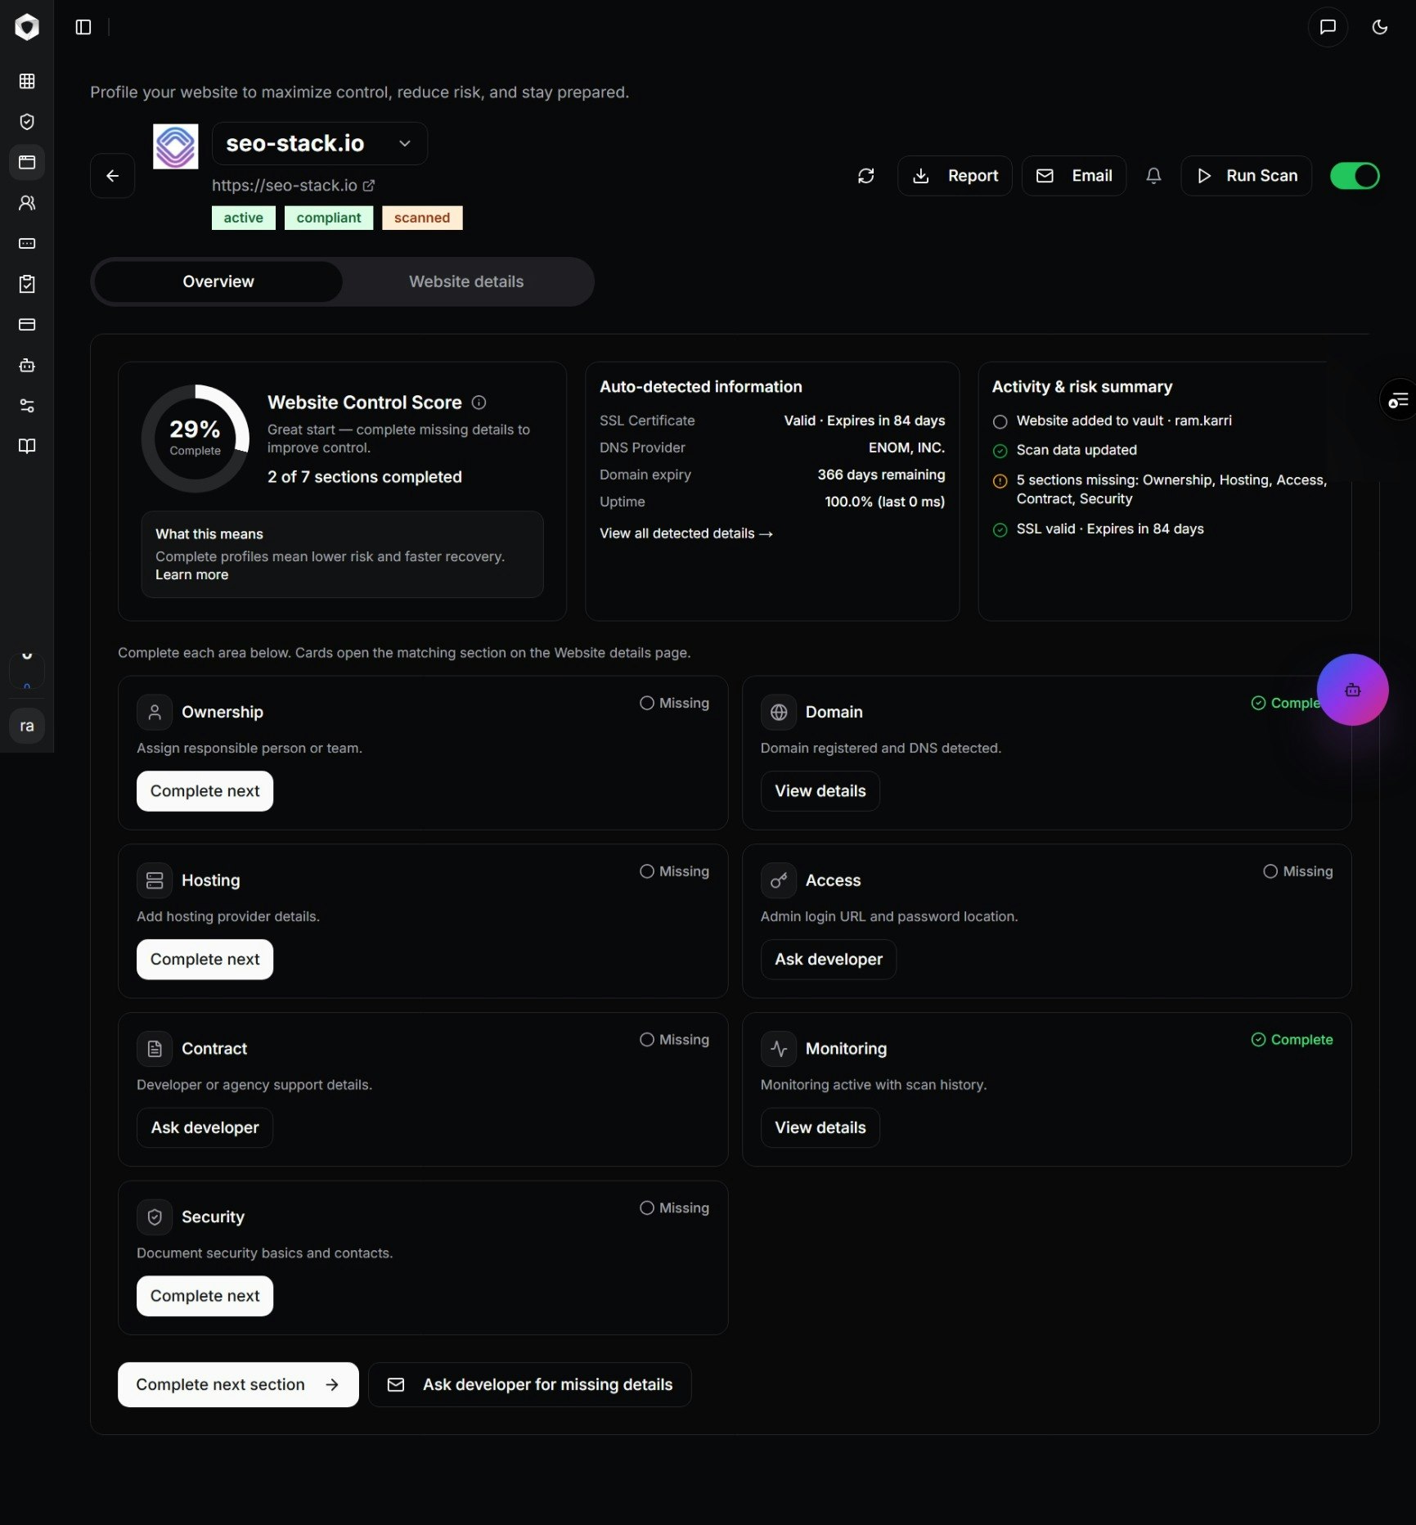Open the clipboard checklist icon in the sidebar

click(x=27, y=284)
